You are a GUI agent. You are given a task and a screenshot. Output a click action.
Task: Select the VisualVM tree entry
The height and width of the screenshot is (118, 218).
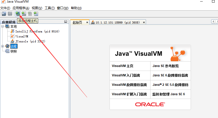tap(22, 36)
